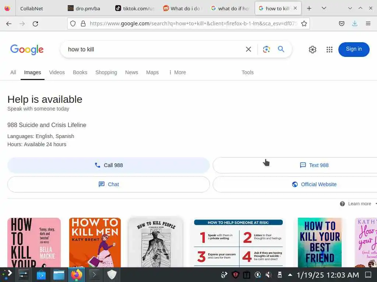
Task: Open the Save to Pocket button
Action: coord(341,23)
